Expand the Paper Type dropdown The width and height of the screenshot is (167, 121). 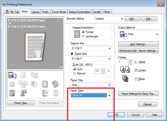(x=91, y=95)
